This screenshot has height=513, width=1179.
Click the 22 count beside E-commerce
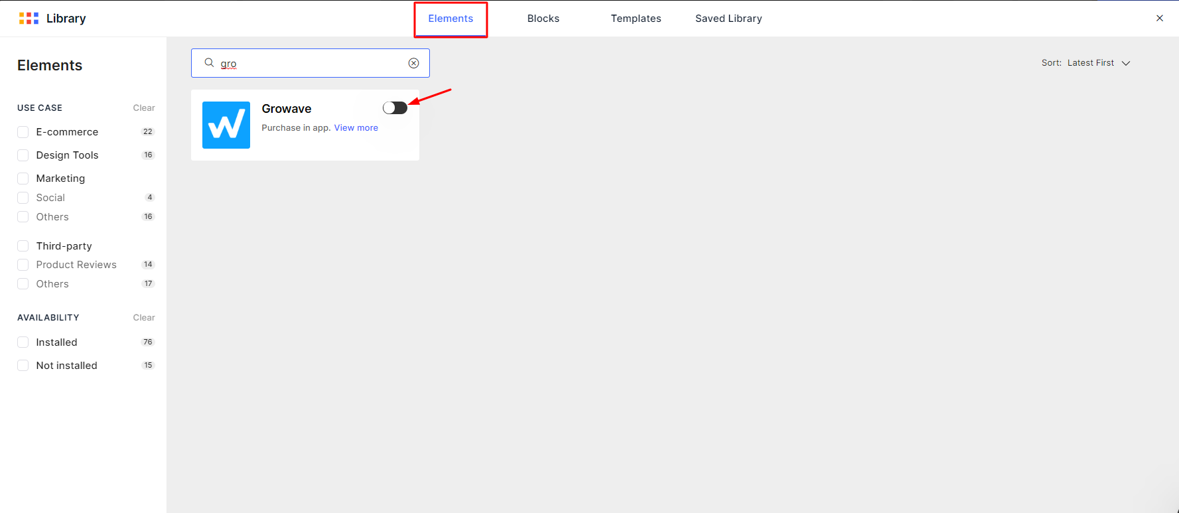pyautogui.click(x=148, y=132)
